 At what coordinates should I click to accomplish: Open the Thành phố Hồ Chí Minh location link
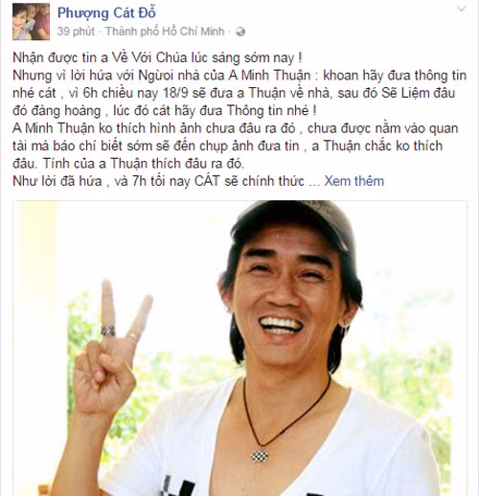(x=165, y=32)
